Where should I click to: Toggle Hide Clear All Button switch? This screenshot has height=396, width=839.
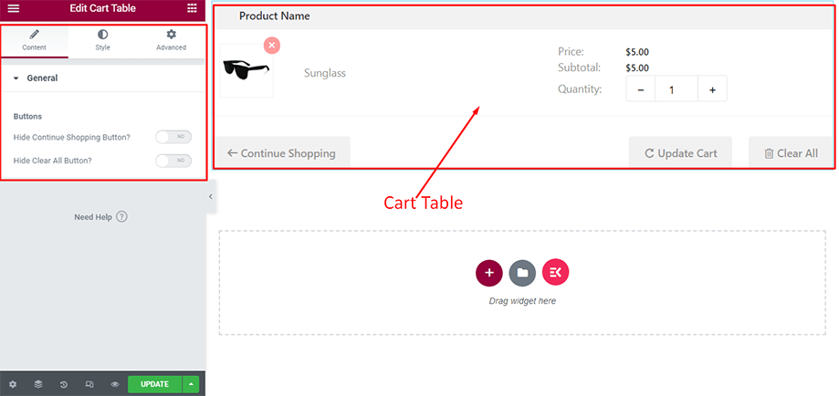tap(173, 161)
